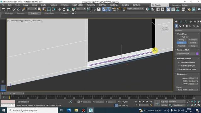Activate the Unlink Selection tool
The image size is (201, 113).
tap(19, 9)
